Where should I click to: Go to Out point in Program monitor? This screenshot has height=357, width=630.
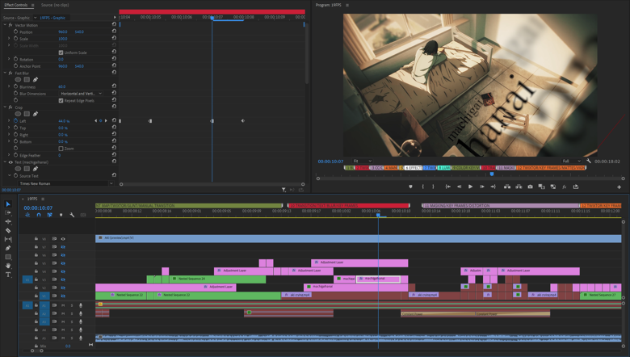[x=493, y=187]
